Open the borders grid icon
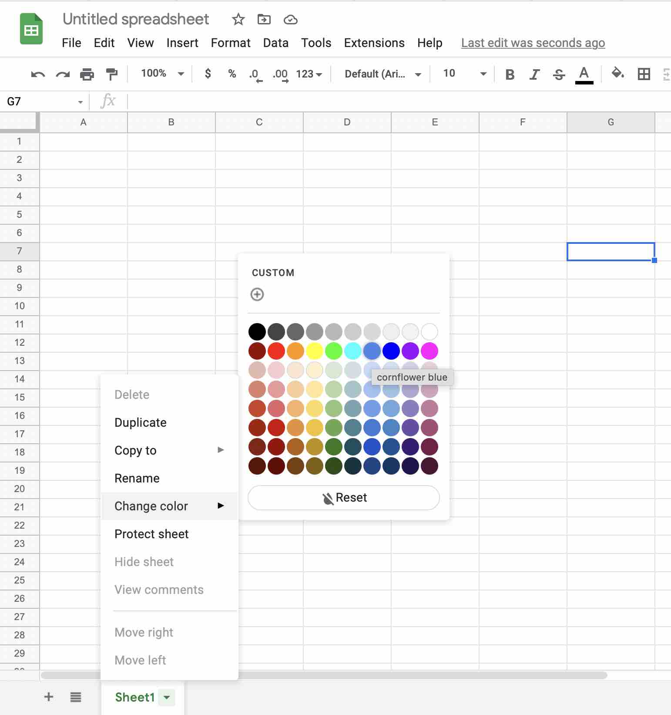This screenshot has width=671, height=715. pos(644,74)
